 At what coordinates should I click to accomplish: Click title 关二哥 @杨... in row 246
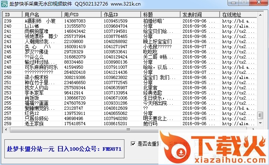tap(158, 57)
